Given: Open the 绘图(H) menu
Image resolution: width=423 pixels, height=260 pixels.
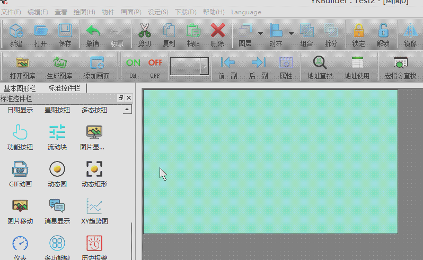Looking at the screenshot, I should (84, 12).
